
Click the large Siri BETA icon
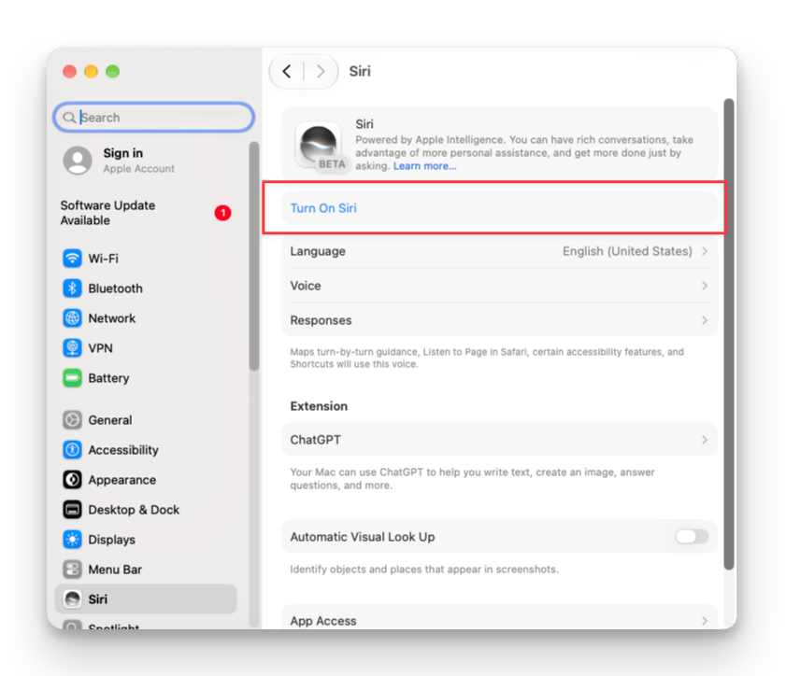(x=319, y=145)
